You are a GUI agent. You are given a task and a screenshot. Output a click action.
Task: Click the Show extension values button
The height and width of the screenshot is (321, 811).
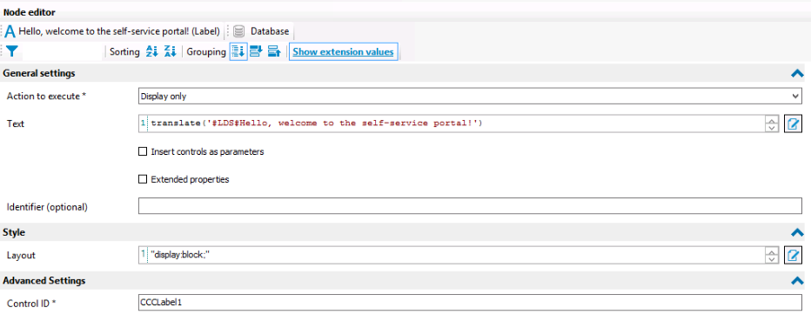tap(344, 51)
